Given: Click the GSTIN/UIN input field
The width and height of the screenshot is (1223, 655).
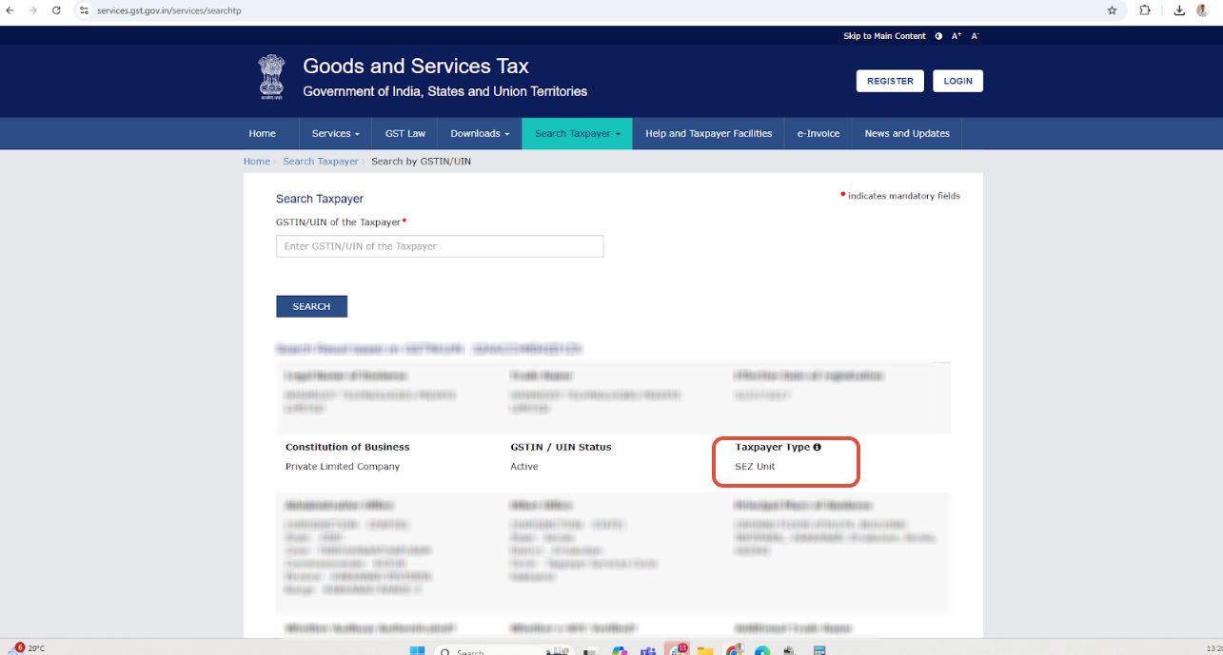Looking at the screenshot, I should pos(440,246).
